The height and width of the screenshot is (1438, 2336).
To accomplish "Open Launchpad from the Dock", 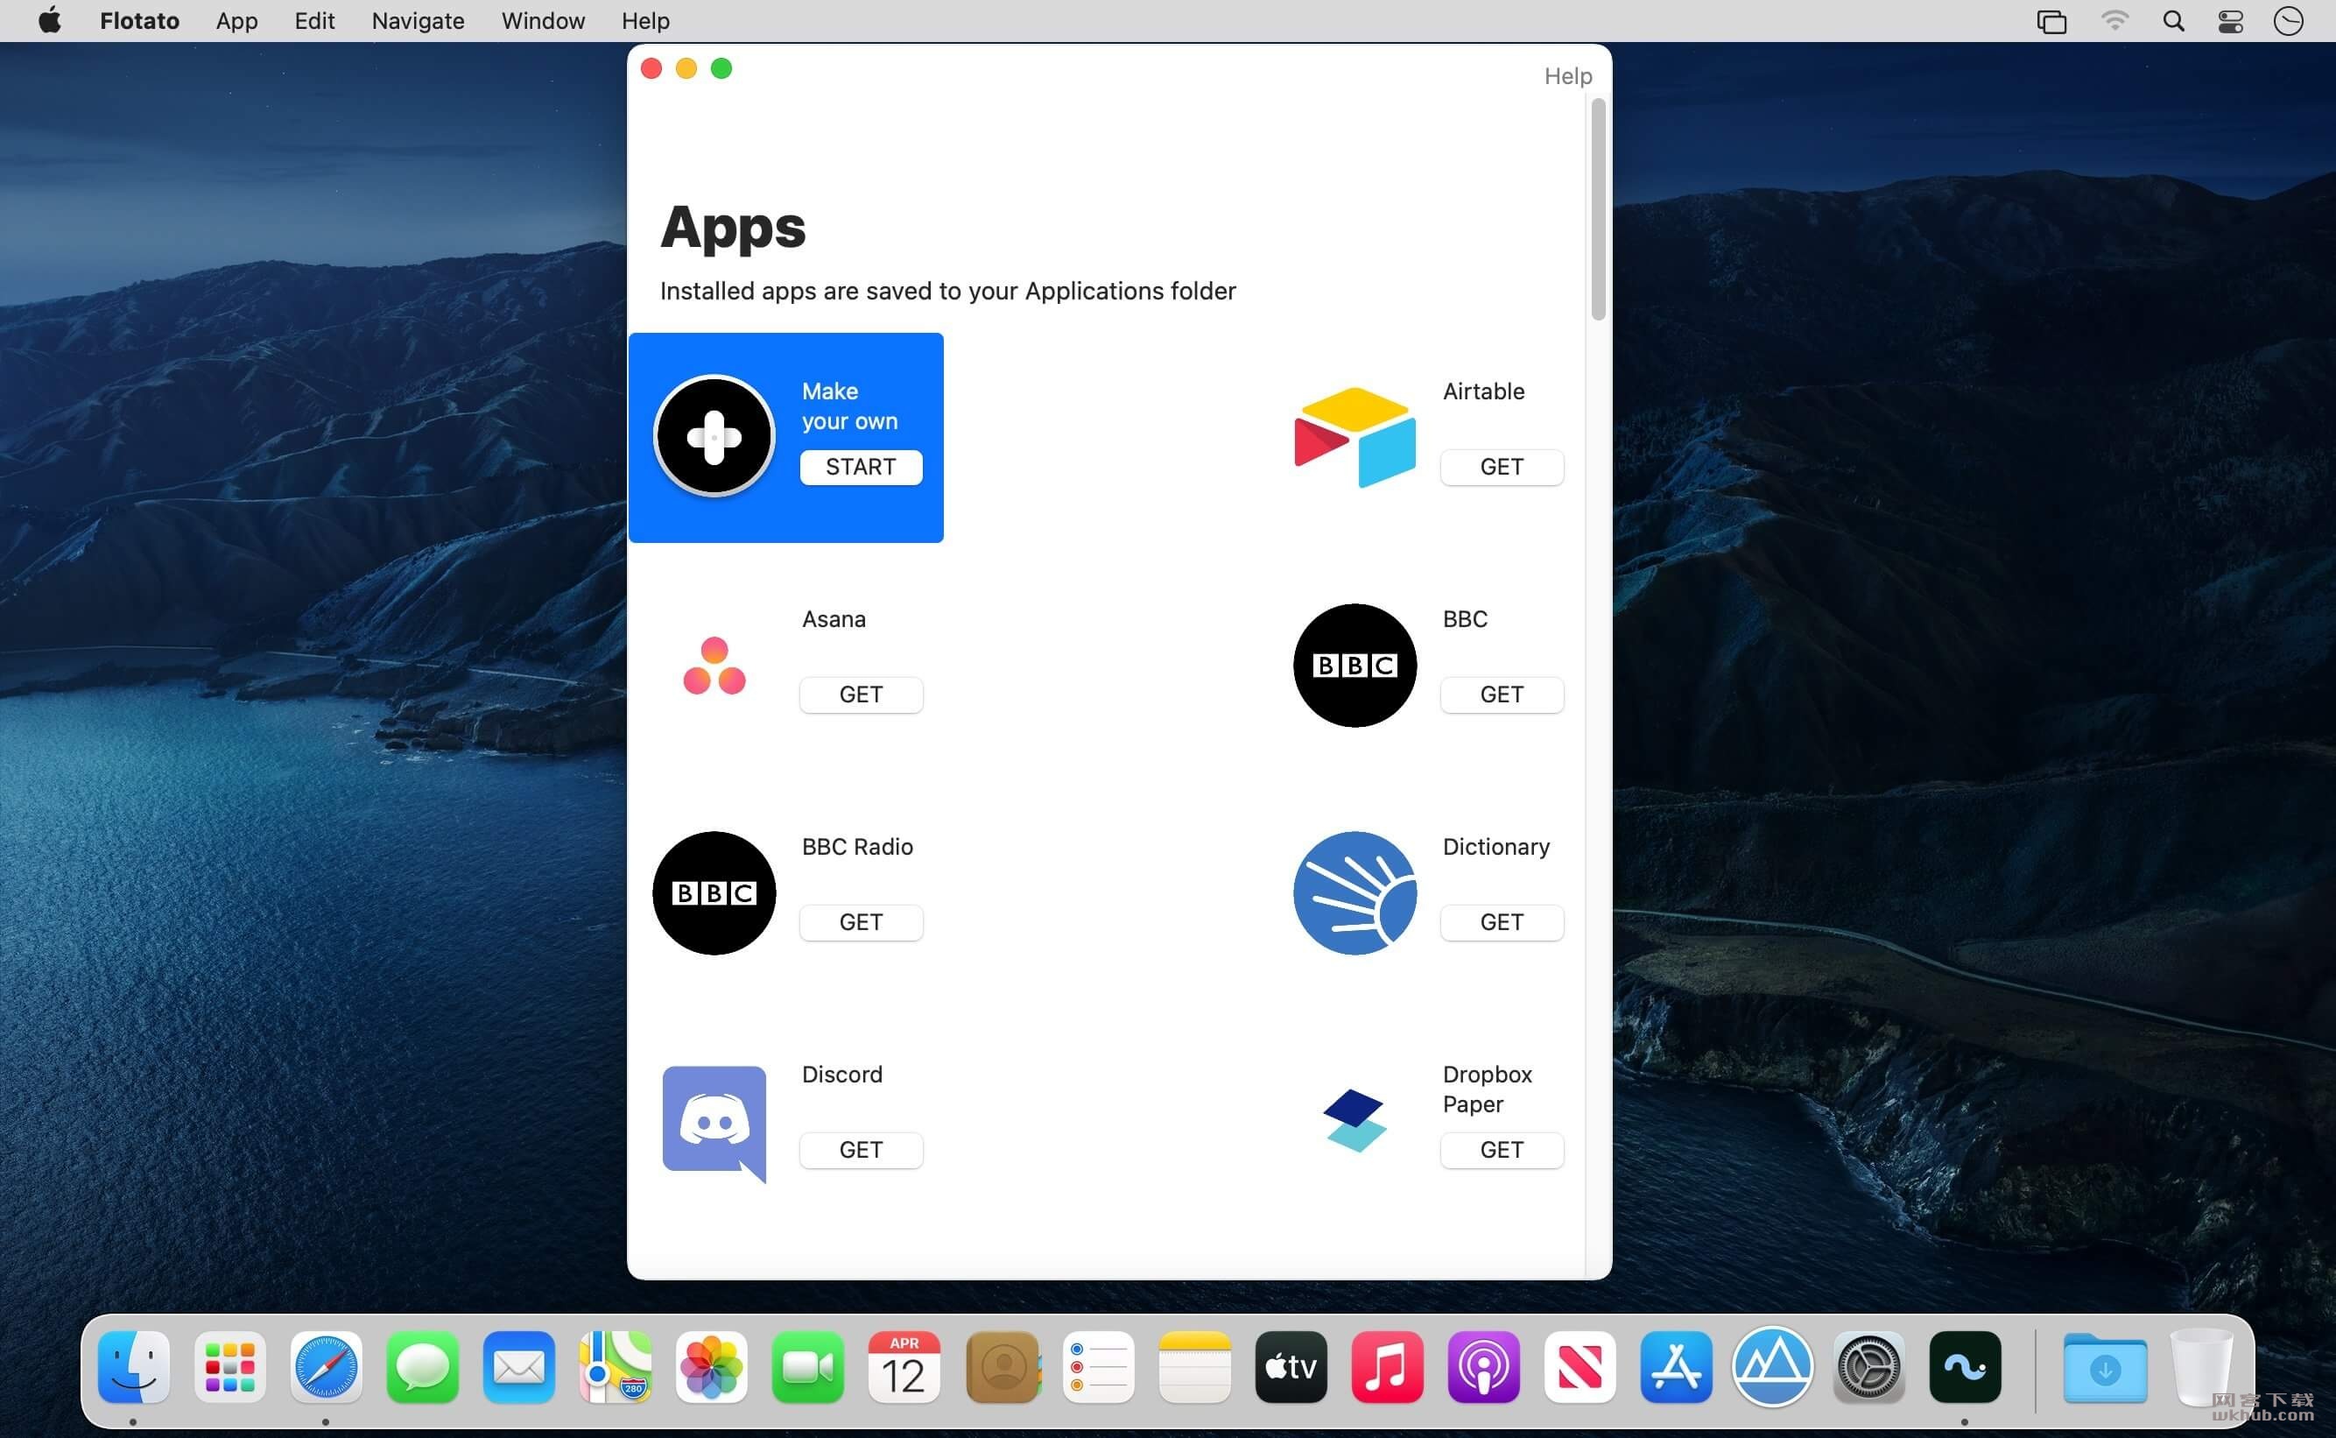I will 230,1368.
